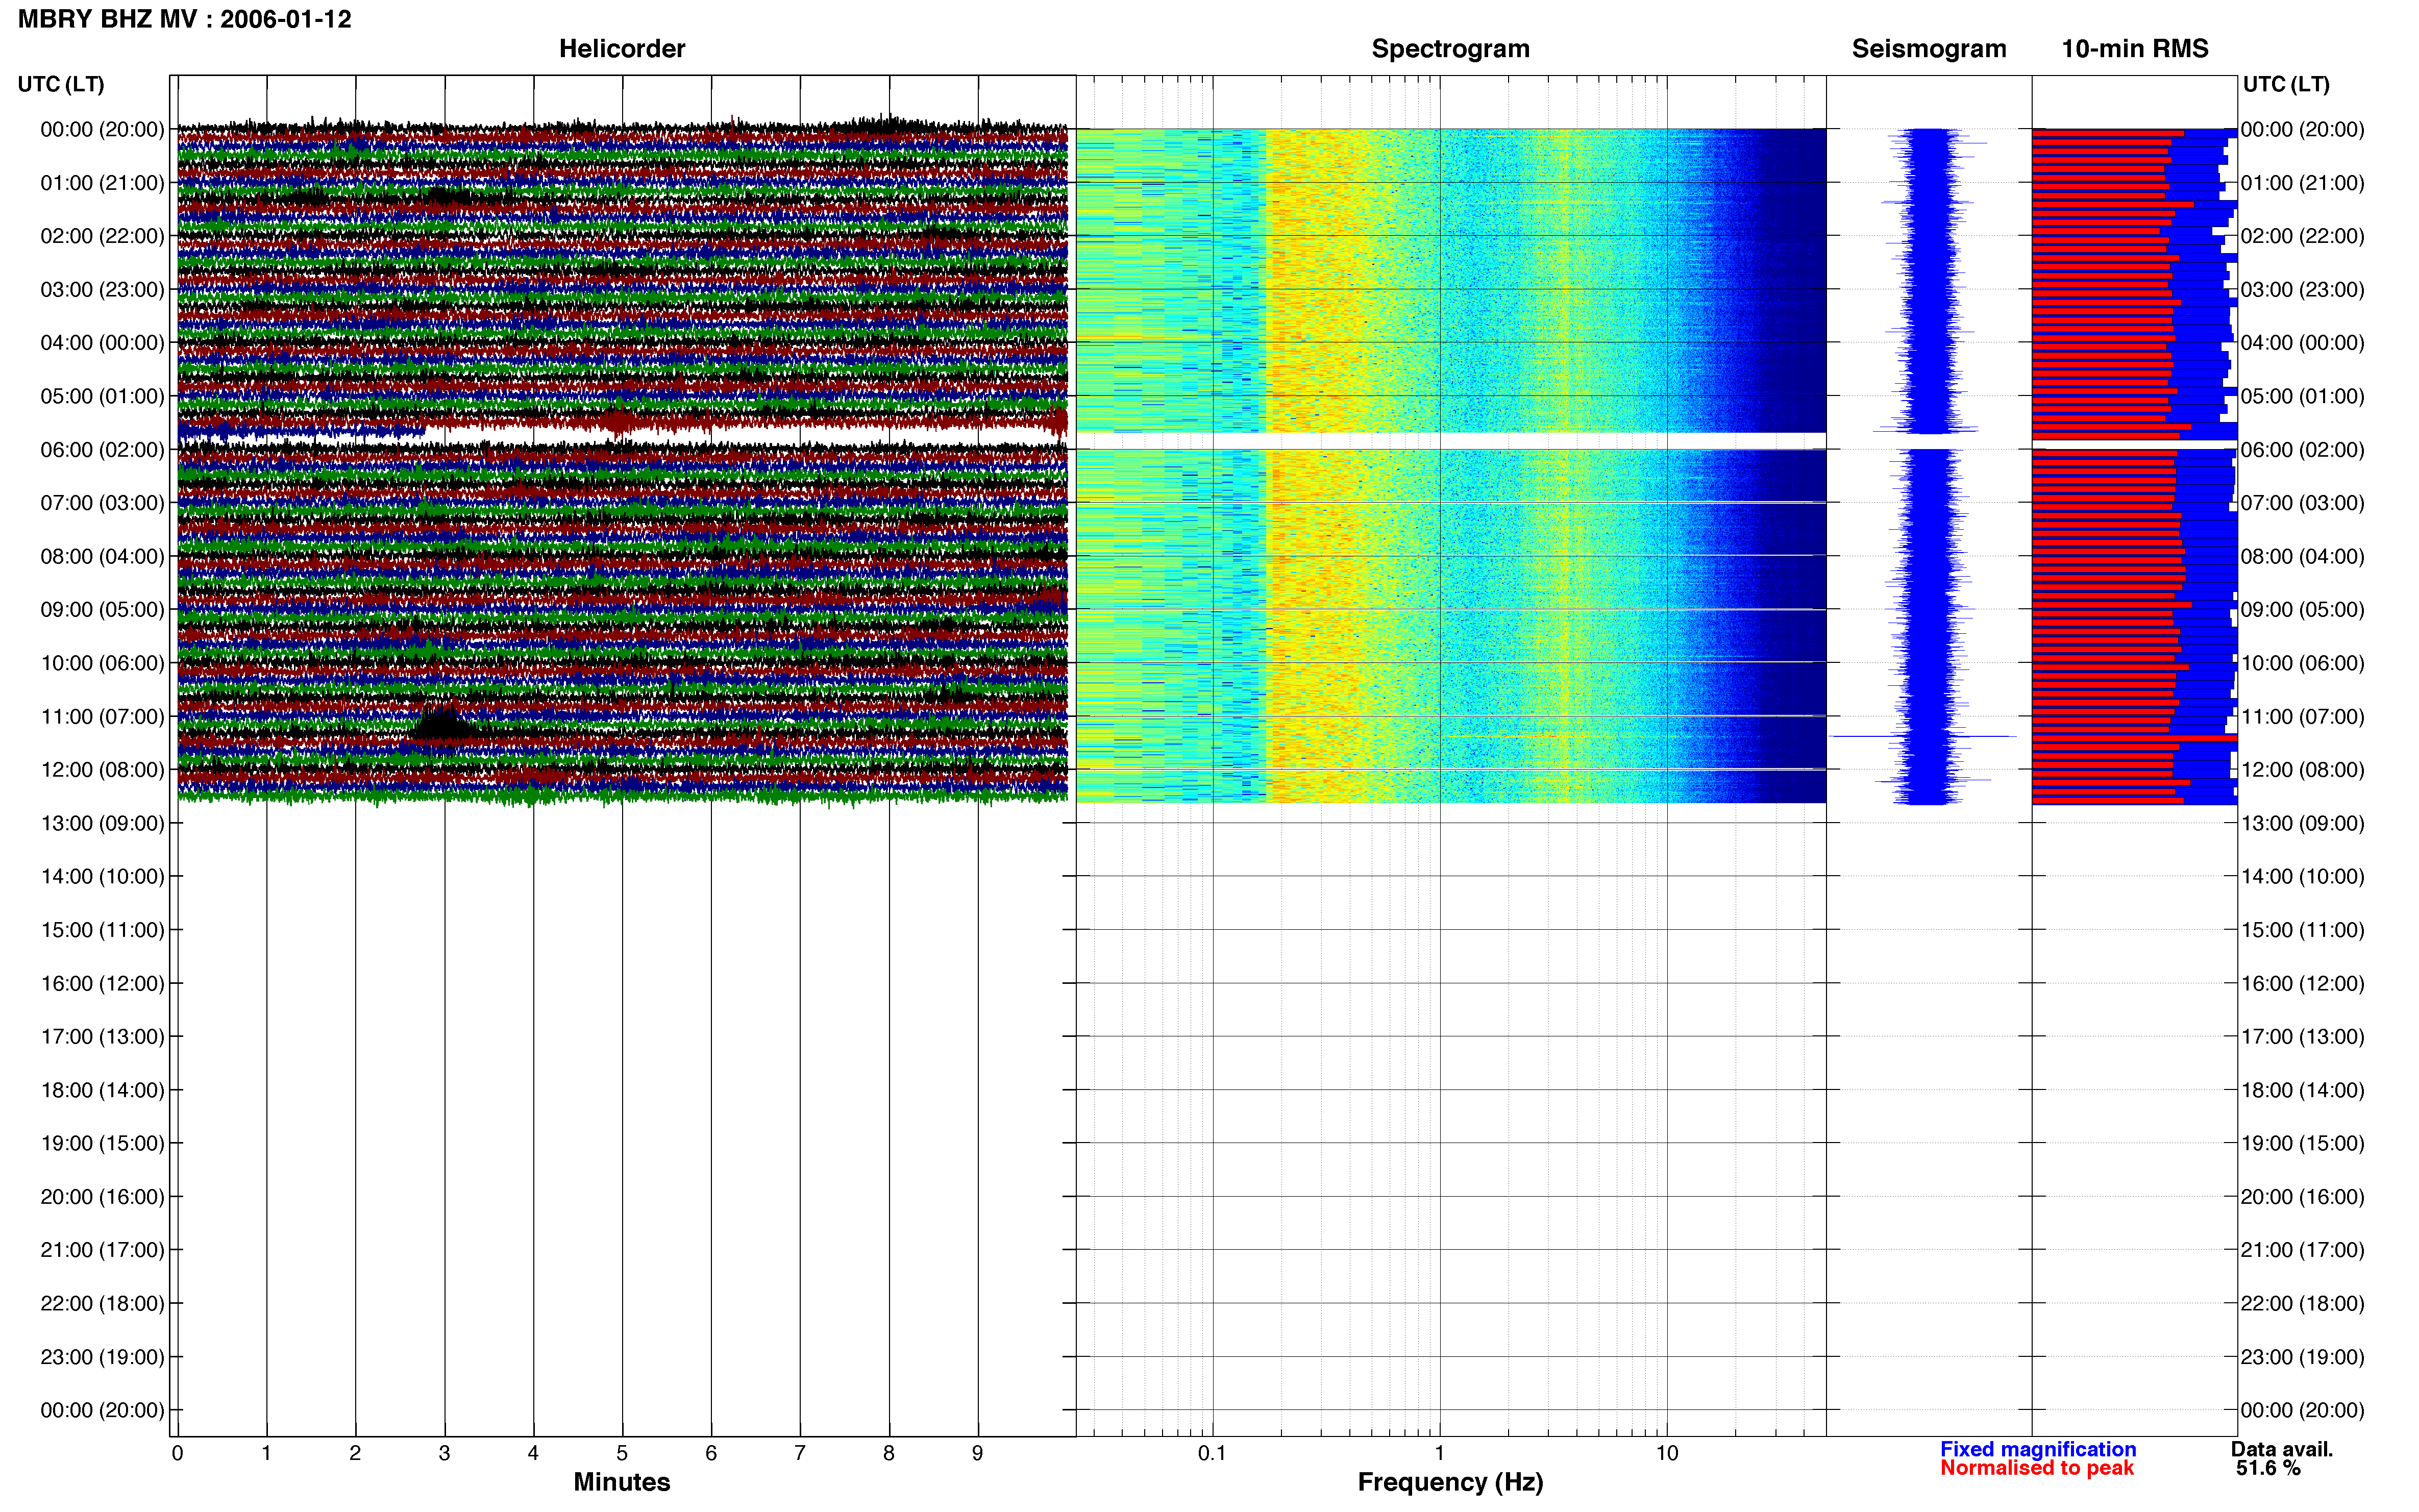The width and height of the screenshot is (2419, 1512).
Task: Click the 'Seismogram' panel heading
Action: click(x=1929, y=49)
